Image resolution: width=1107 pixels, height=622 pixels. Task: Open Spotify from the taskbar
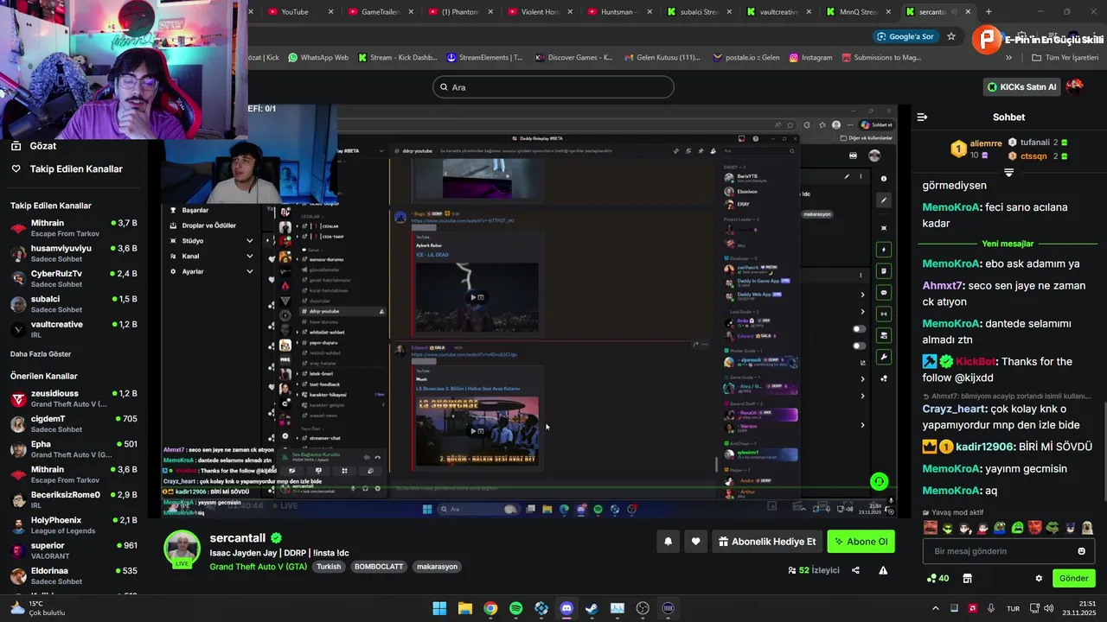pyautogui.click(x=516, y=608)
